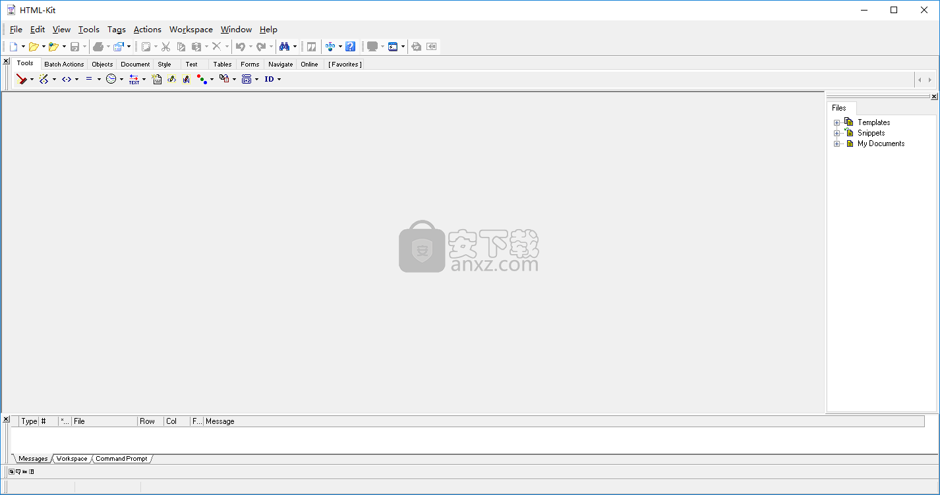This screenshot has height=495, width=940.
Task: Click the New document icon
Action: click(13, 47)
